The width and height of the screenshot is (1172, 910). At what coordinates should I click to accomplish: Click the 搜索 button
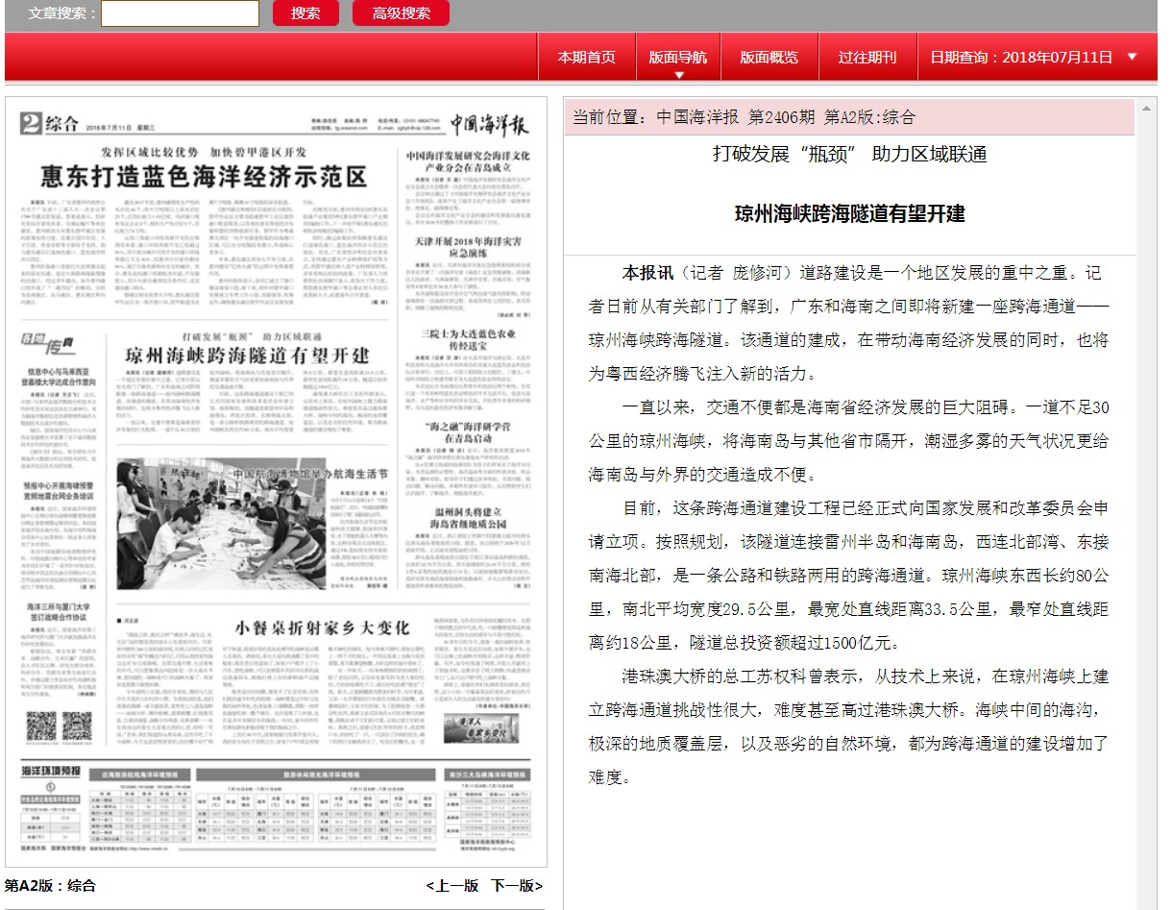click(x=306, y=13)
